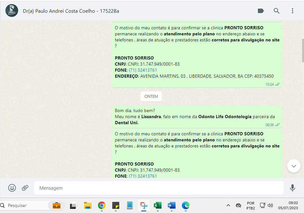Open phone link (71) 32413761 in 15:24 message
Screen dimensions: 304x213
click(143, 70)
